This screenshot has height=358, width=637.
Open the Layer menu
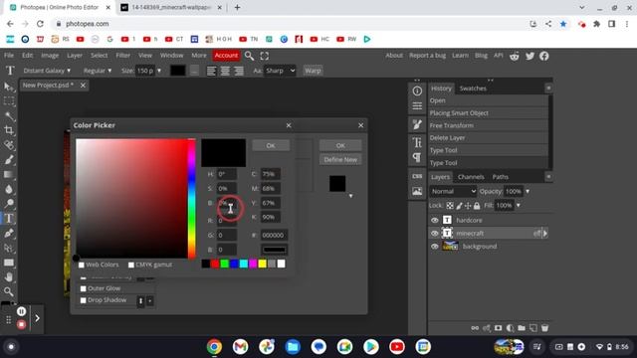[x=75, y=56]
